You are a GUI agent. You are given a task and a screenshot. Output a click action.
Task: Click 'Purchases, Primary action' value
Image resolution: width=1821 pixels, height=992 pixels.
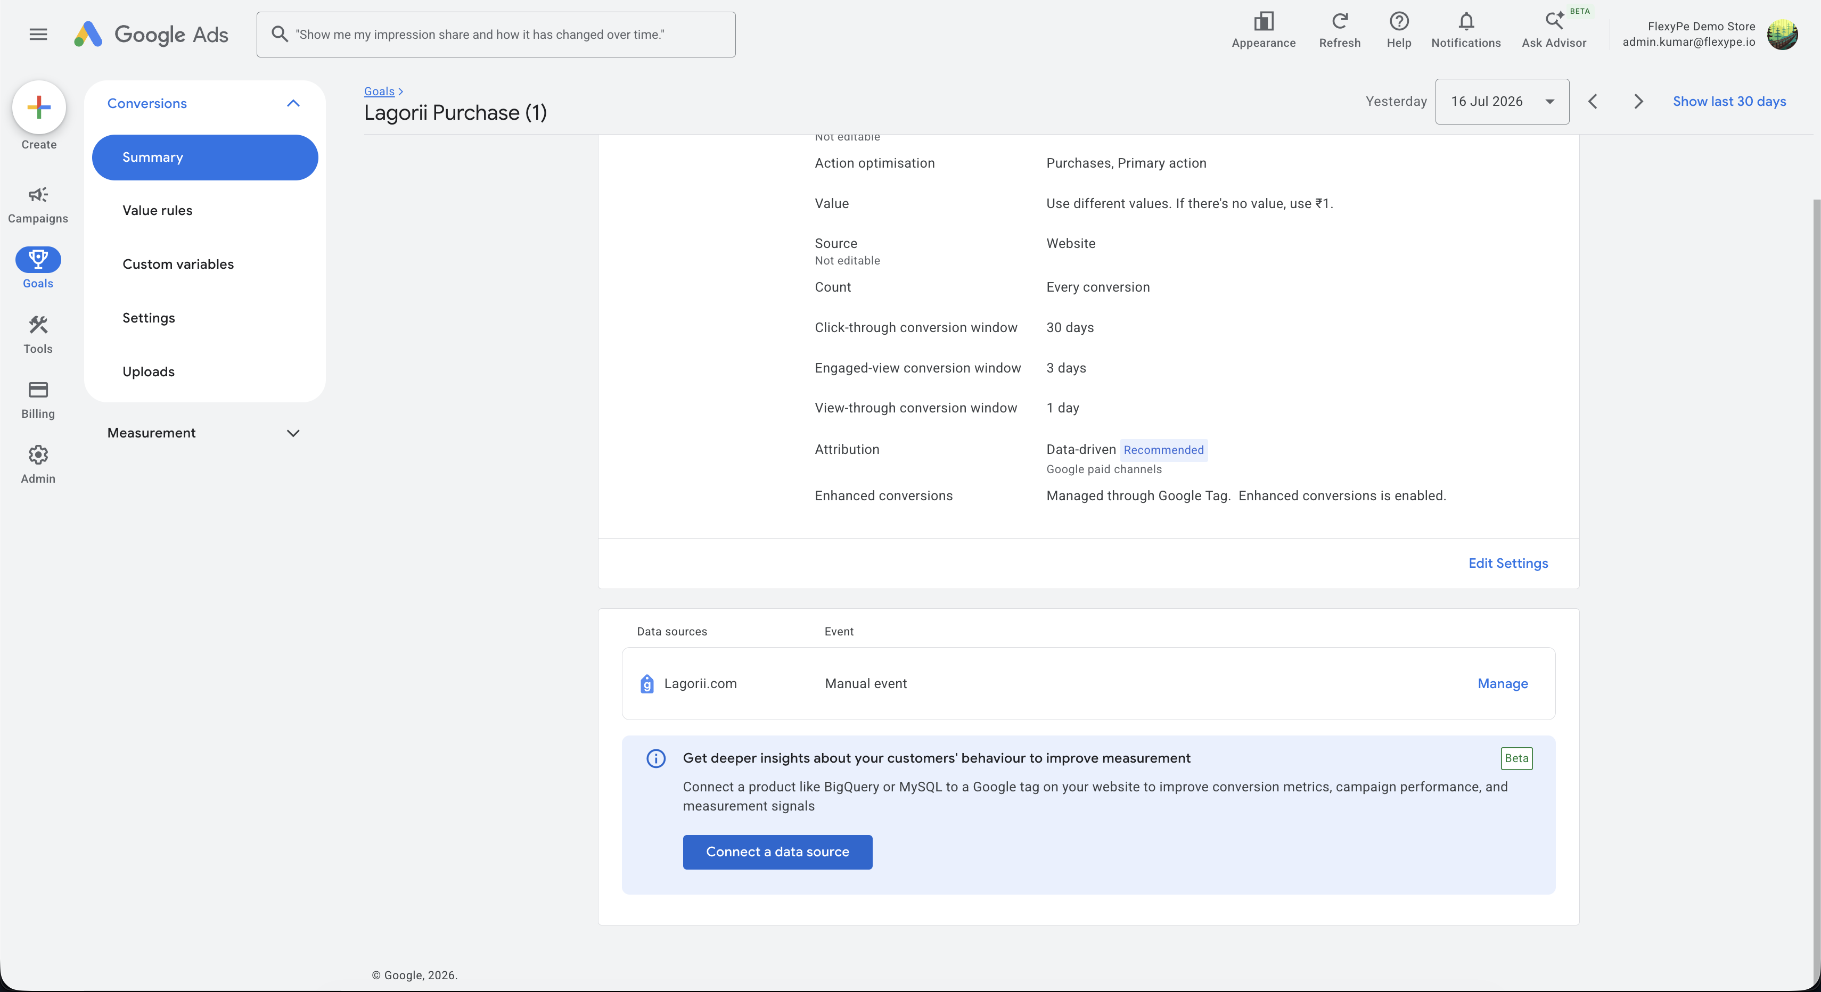pos(1126,163)
